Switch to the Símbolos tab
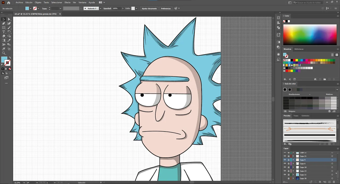The height and width of the screenshot is (184, 340). click(305, 116)
